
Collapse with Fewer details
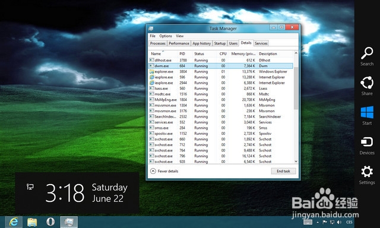pos(164,171)
